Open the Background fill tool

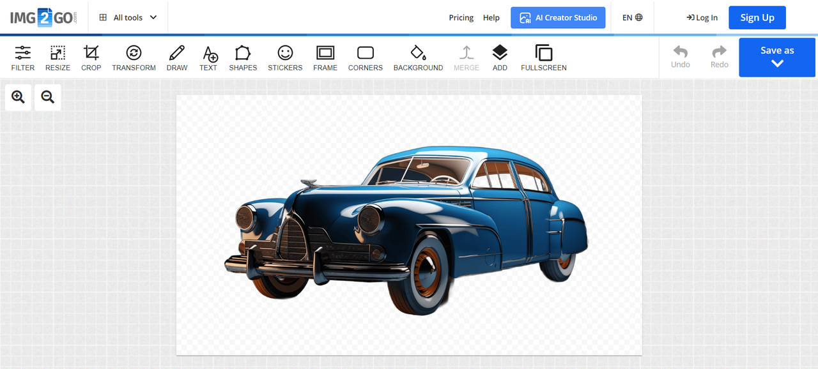pos(418,57)
